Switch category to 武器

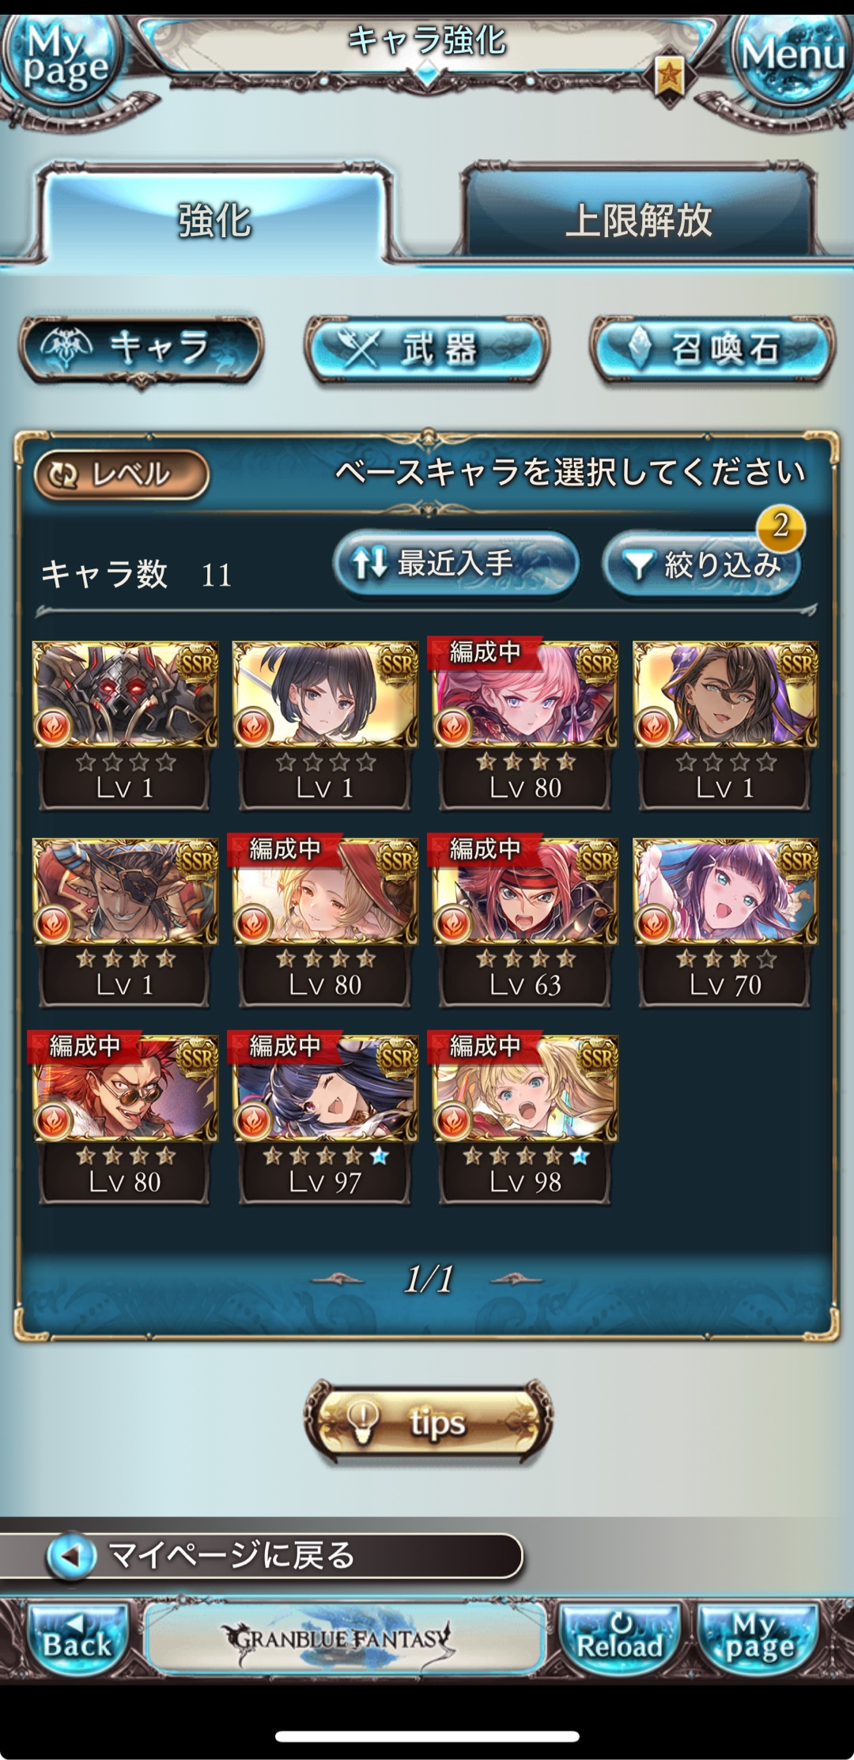pos(427,349)
